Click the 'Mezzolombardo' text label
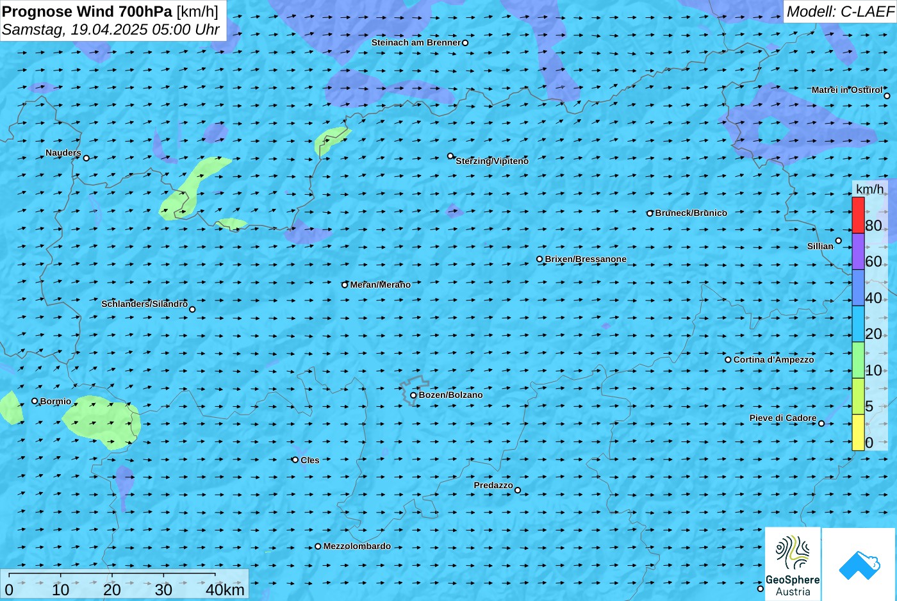Viewport: 897px width, 601px height. coord(357,546)
